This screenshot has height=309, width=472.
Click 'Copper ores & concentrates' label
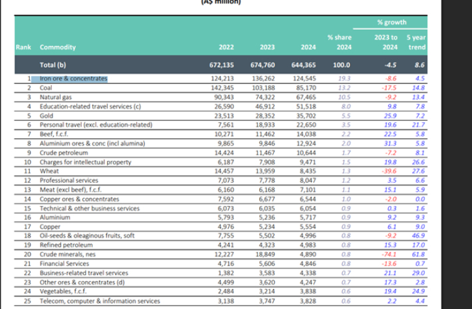click(x=80, y=199)
